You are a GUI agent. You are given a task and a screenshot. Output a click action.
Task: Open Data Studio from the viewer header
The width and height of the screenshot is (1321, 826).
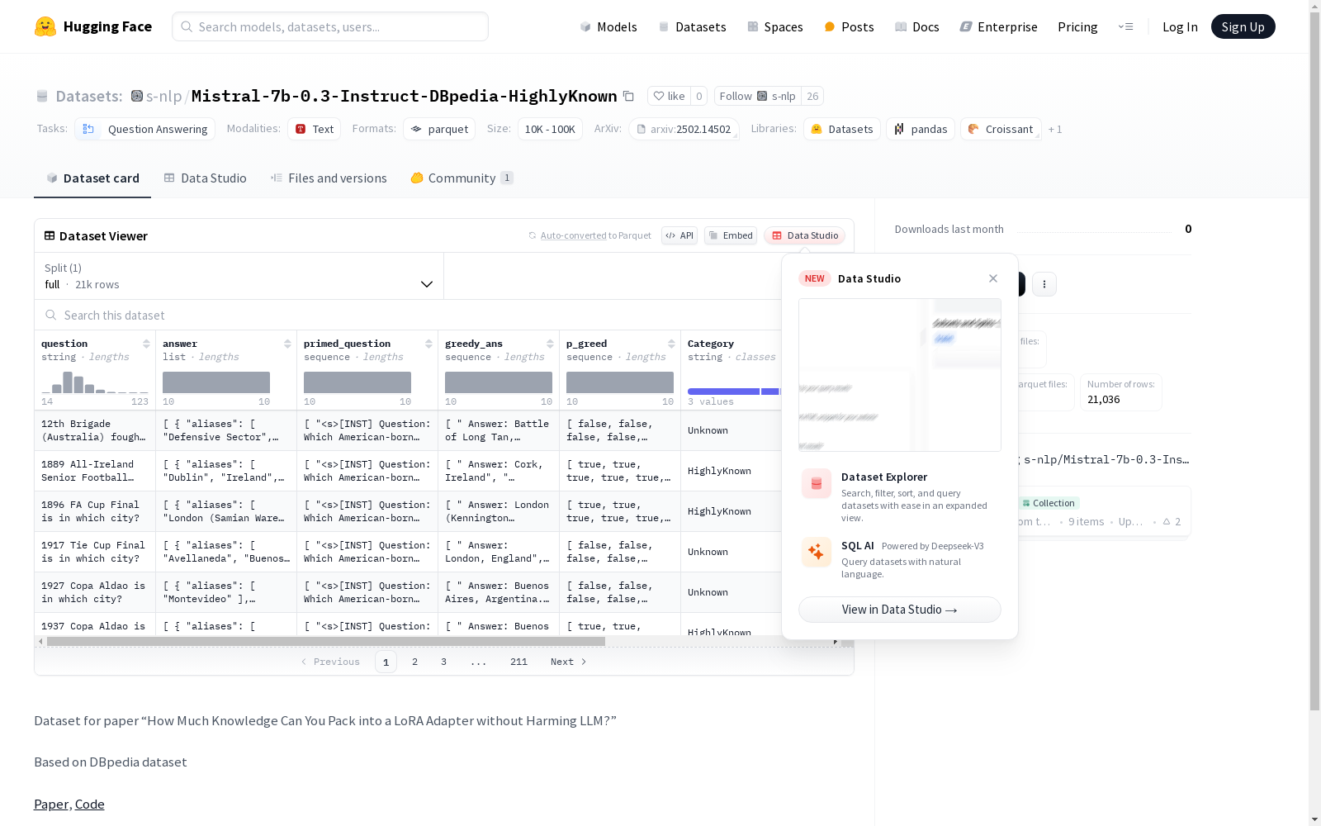804,235
